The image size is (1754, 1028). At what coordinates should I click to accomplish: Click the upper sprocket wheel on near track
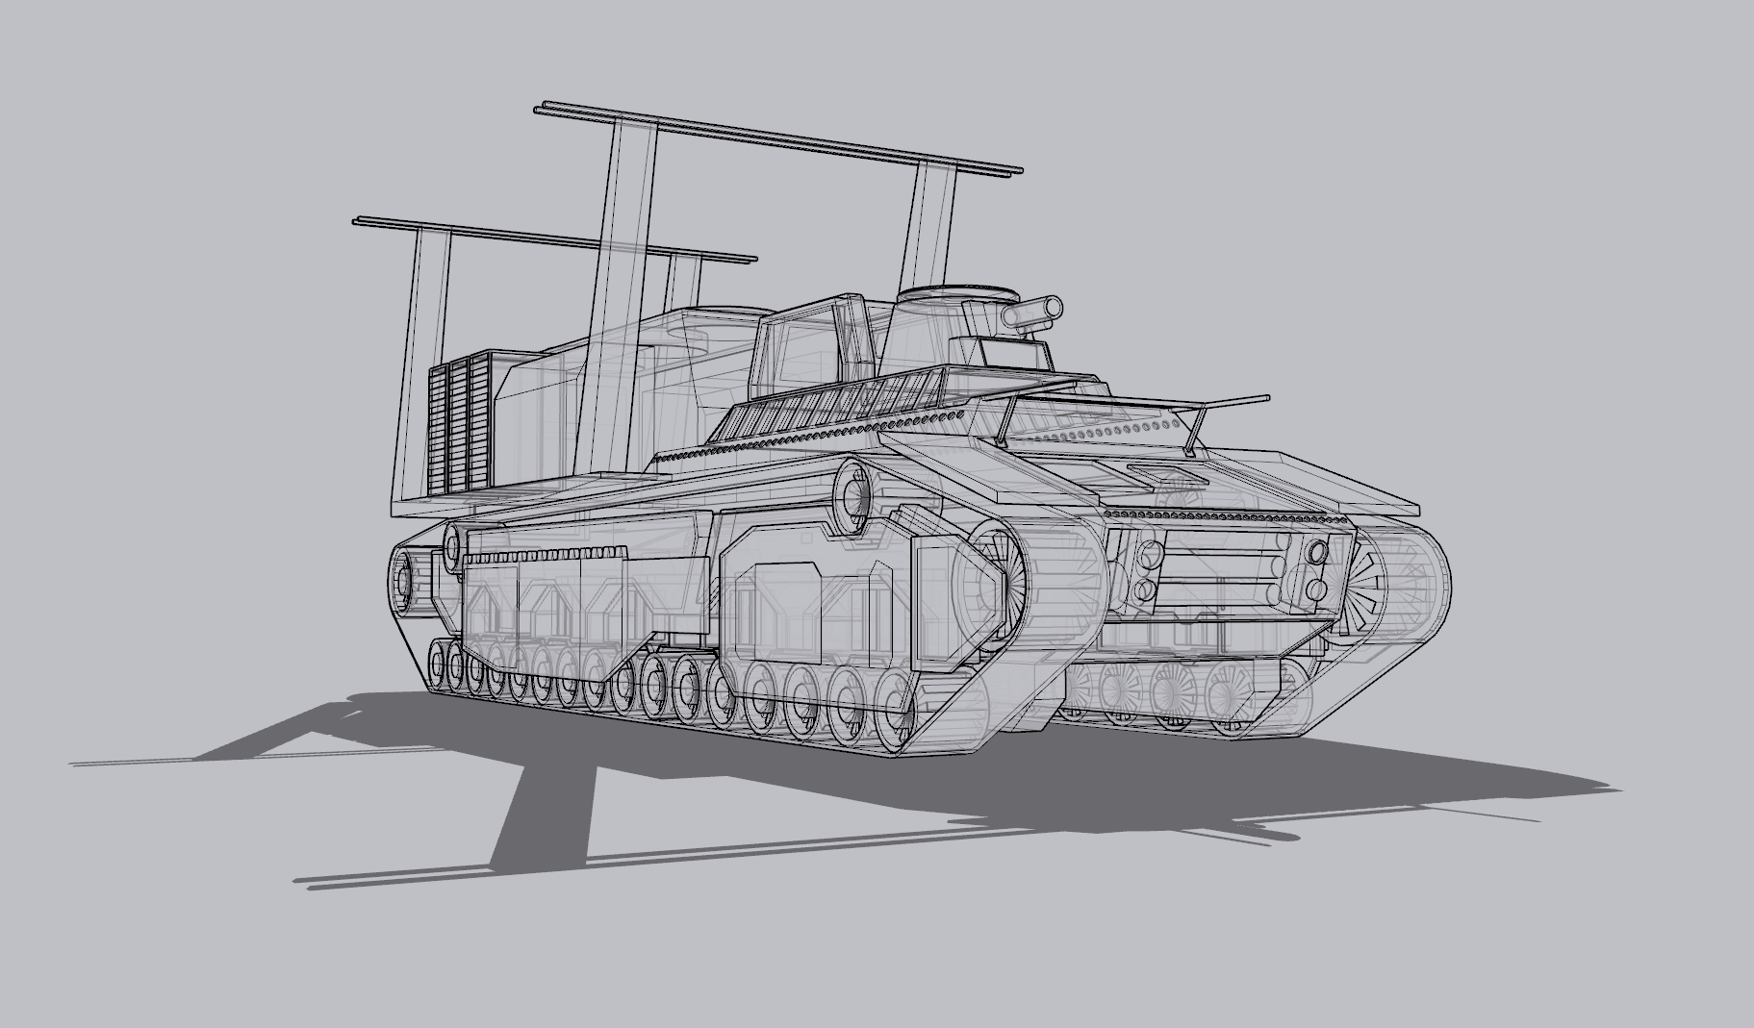pyautogui.click(x=852, y=492)
